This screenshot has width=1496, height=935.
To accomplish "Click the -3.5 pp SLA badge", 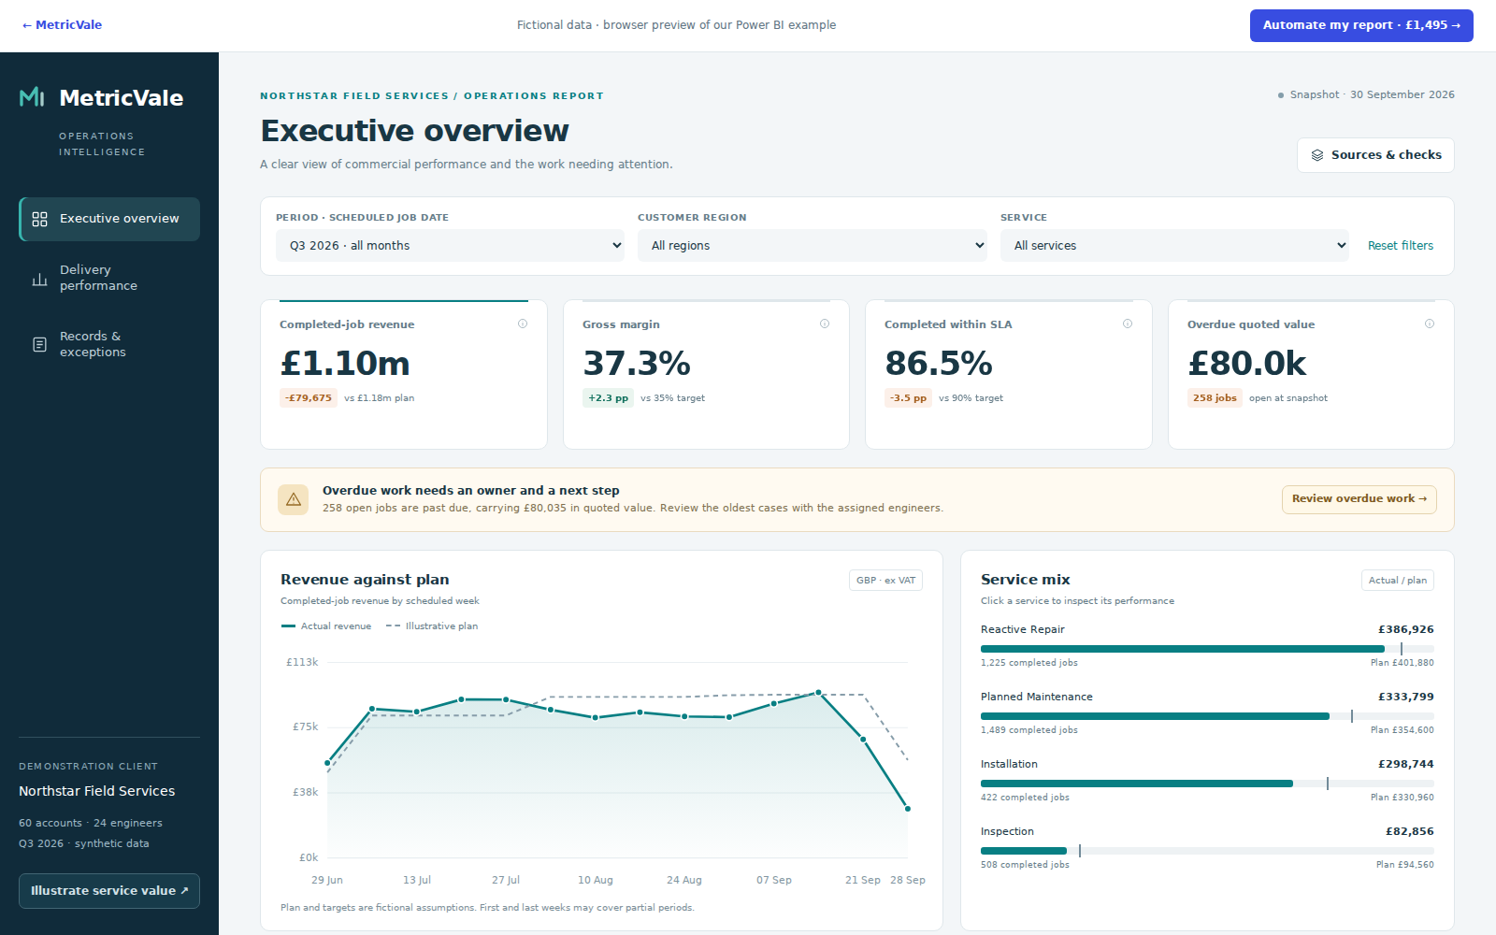I will click(908, 398).
